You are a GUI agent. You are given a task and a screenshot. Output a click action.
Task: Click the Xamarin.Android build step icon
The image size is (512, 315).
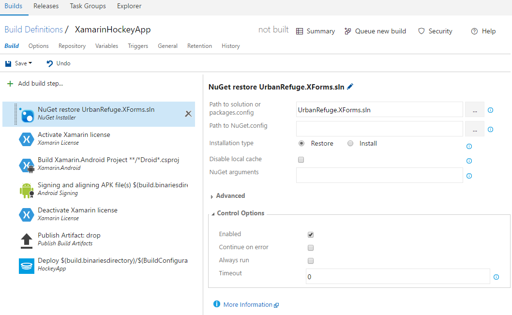point(27,165)
